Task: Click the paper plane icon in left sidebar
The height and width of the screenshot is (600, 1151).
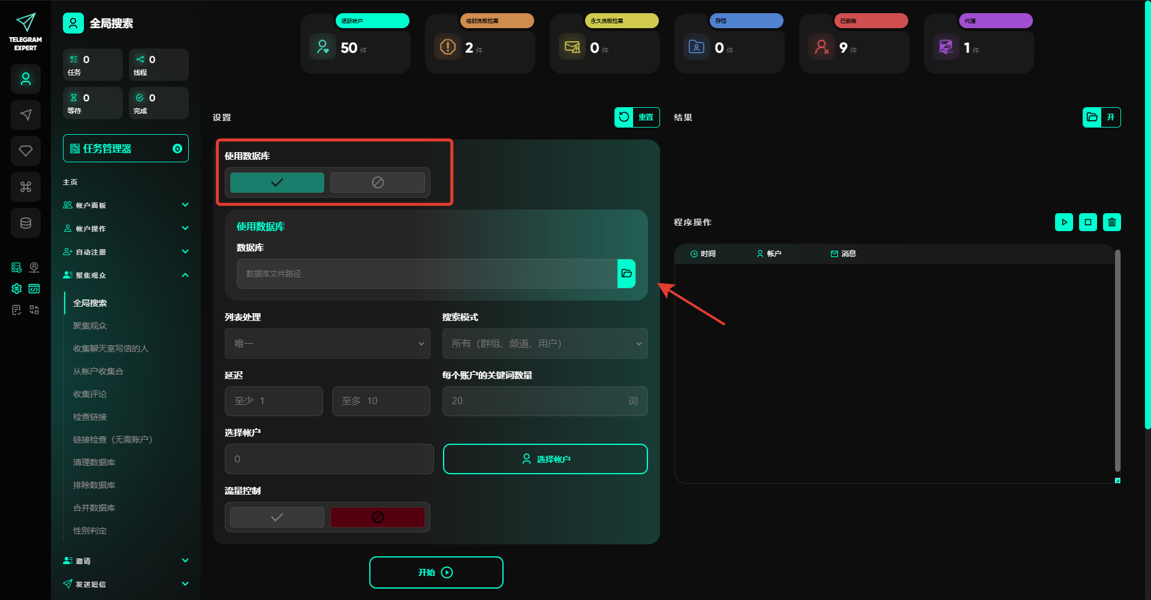Action: 26,115
